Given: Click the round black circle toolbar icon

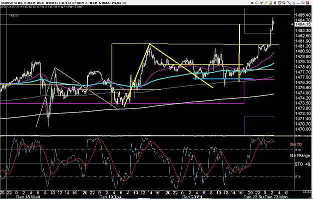Looking at the screenshot, I should pos(279,3).
